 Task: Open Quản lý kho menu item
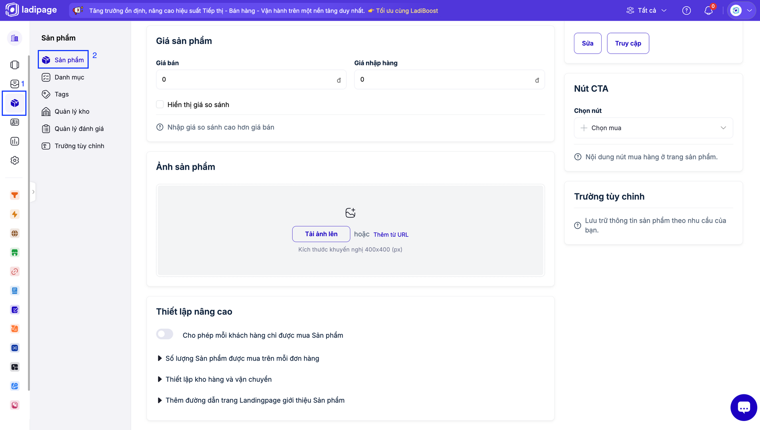point(72,112)
